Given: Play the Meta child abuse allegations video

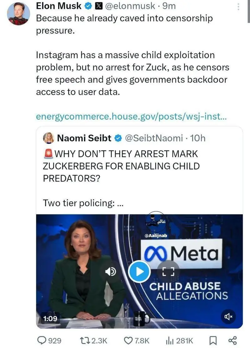Looking at the screenshot, I should [x=139, y=271].
